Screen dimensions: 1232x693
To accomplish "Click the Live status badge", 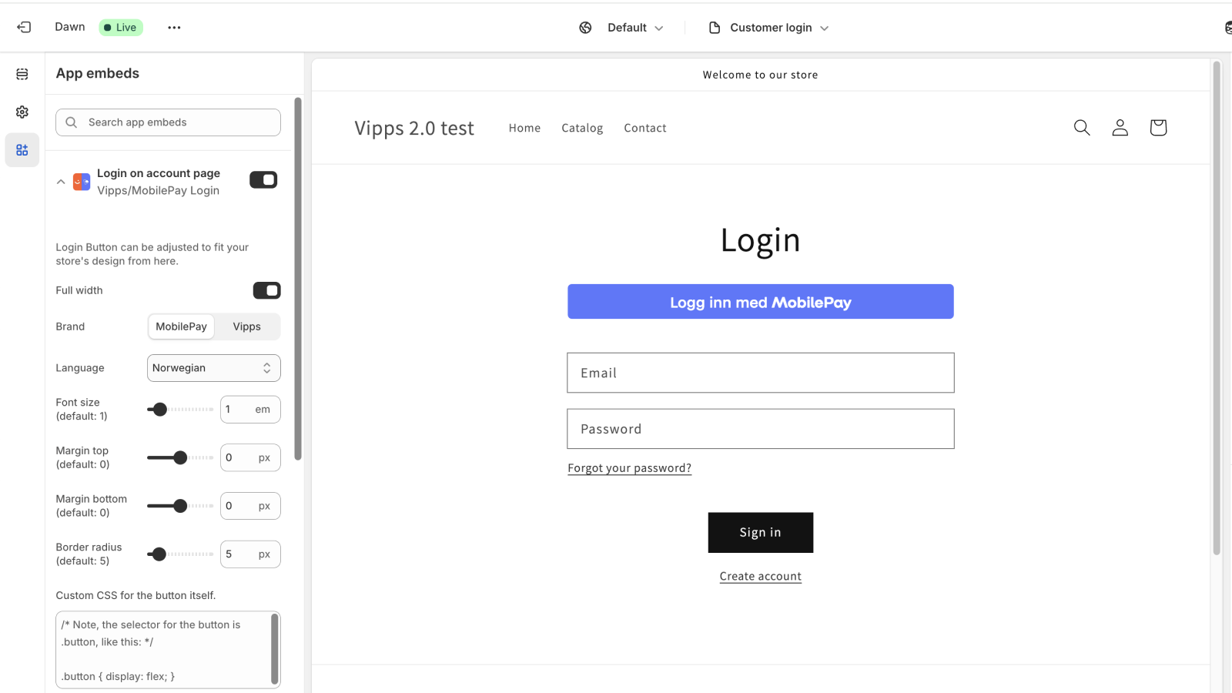I will pos(121,28).
